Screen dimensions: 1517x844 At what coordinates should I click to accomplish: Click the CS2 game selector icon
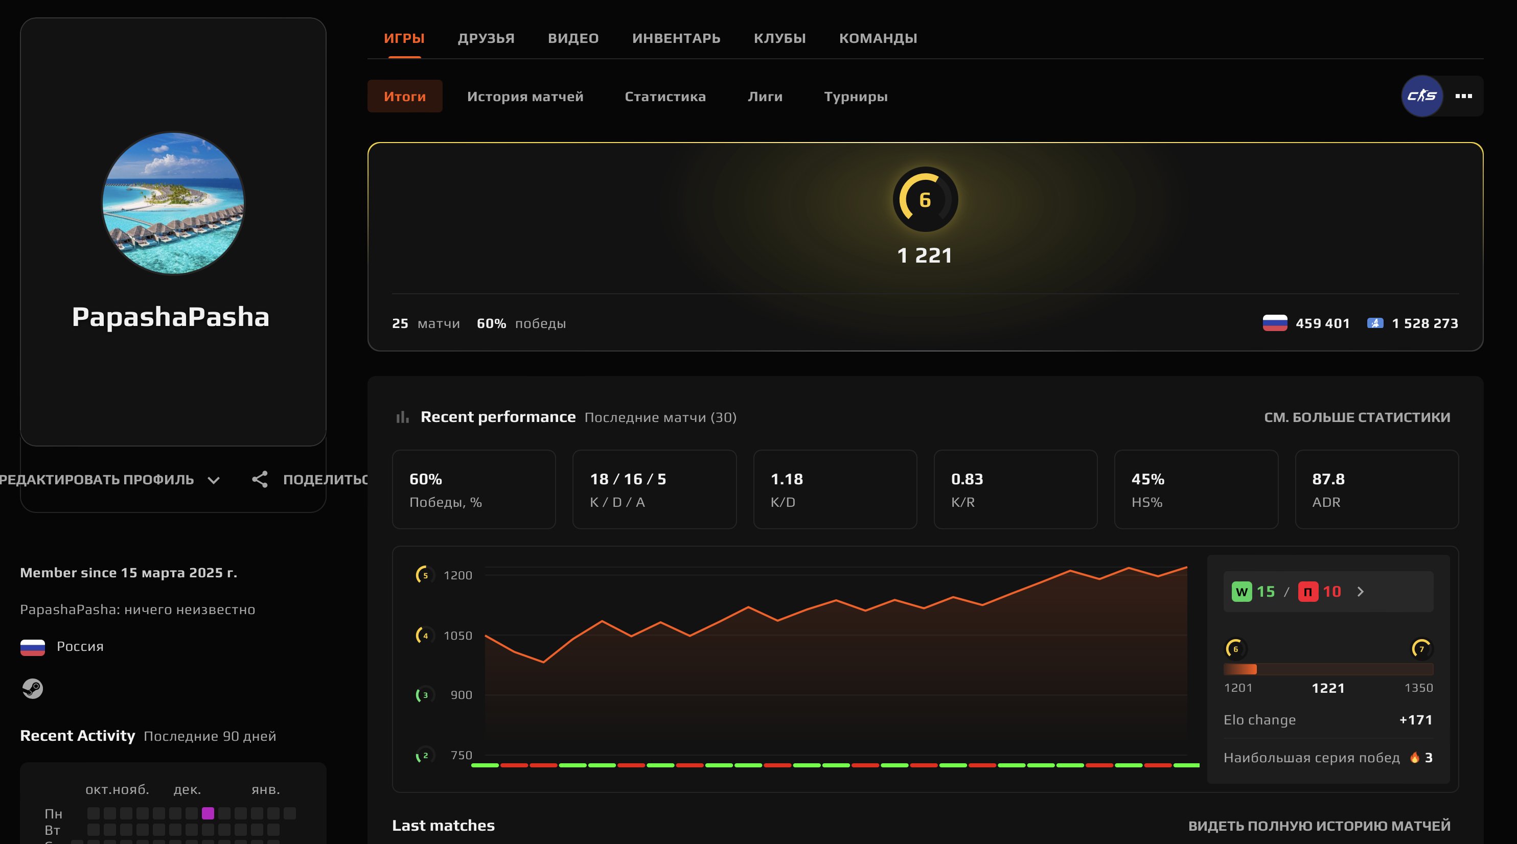pos(1421,96)
